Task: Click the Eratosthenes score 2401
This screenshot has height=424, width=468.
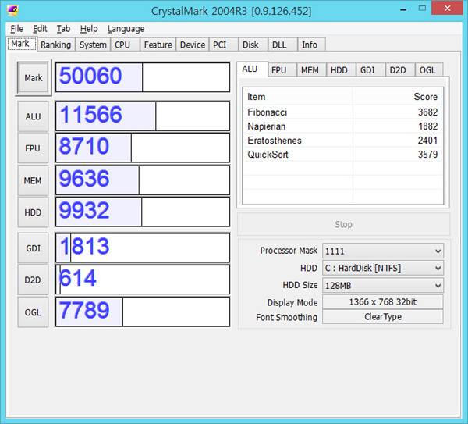Action: (x=427, y=140)
